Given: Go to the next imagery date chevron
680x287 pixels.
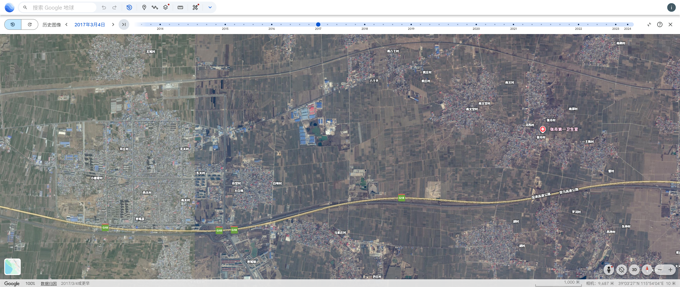Looking at the screenshot, I should pyautogui.click(x=113, y=24).
